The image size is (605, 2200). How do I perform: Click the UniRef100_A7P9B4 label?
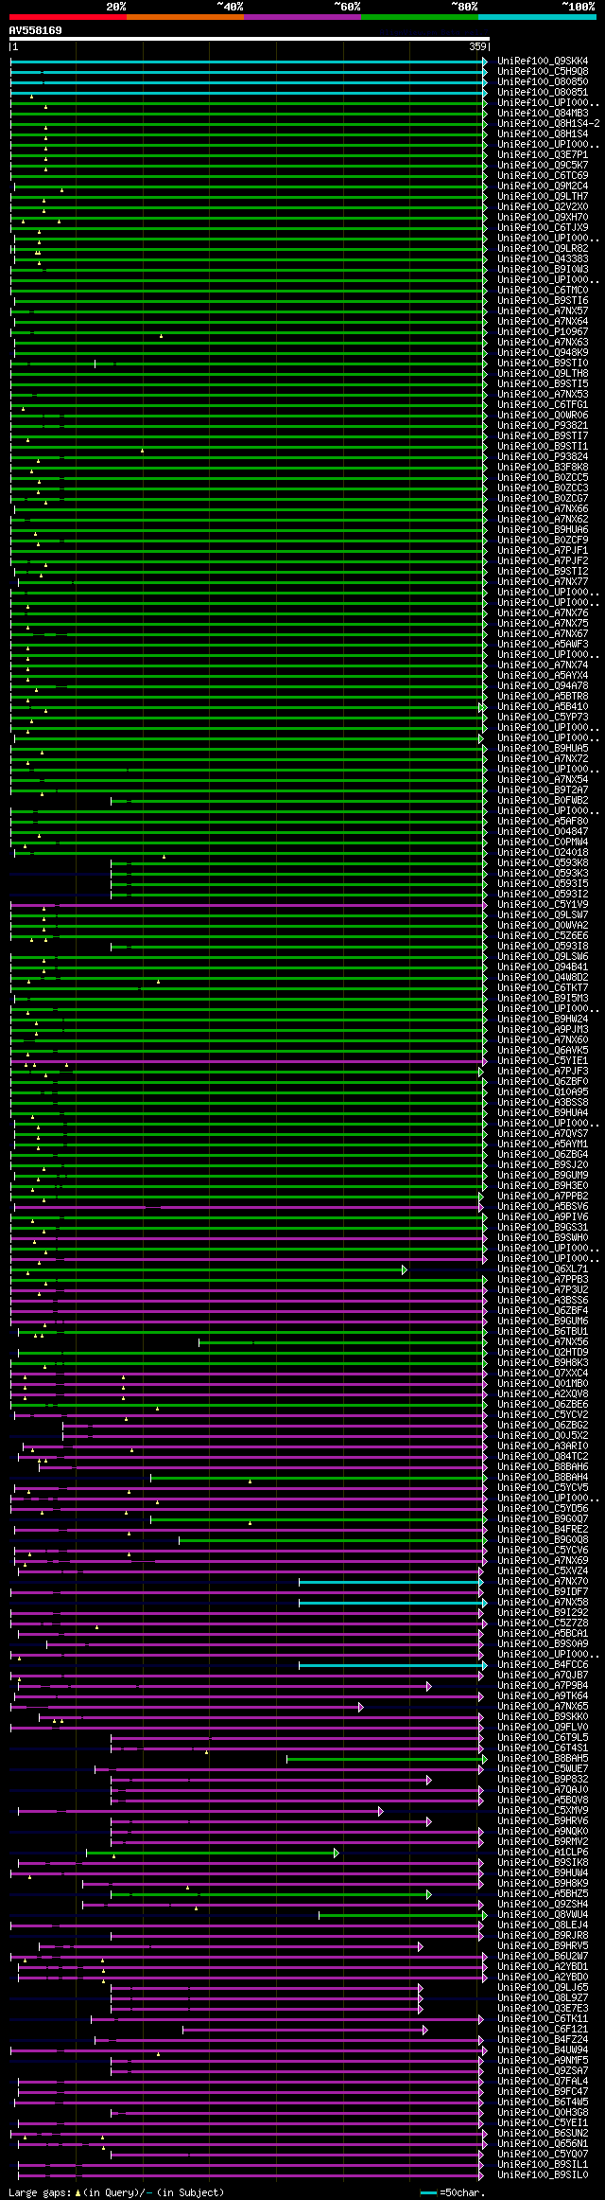coord(543,1686)
